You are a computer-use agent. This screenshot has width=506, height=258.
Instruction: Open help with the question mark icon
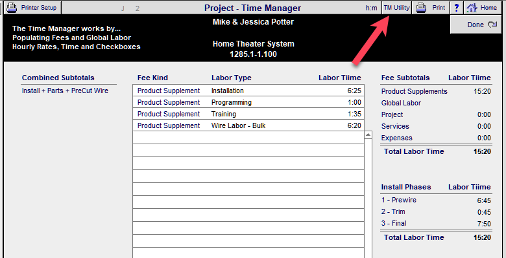[x=456, y=8]
